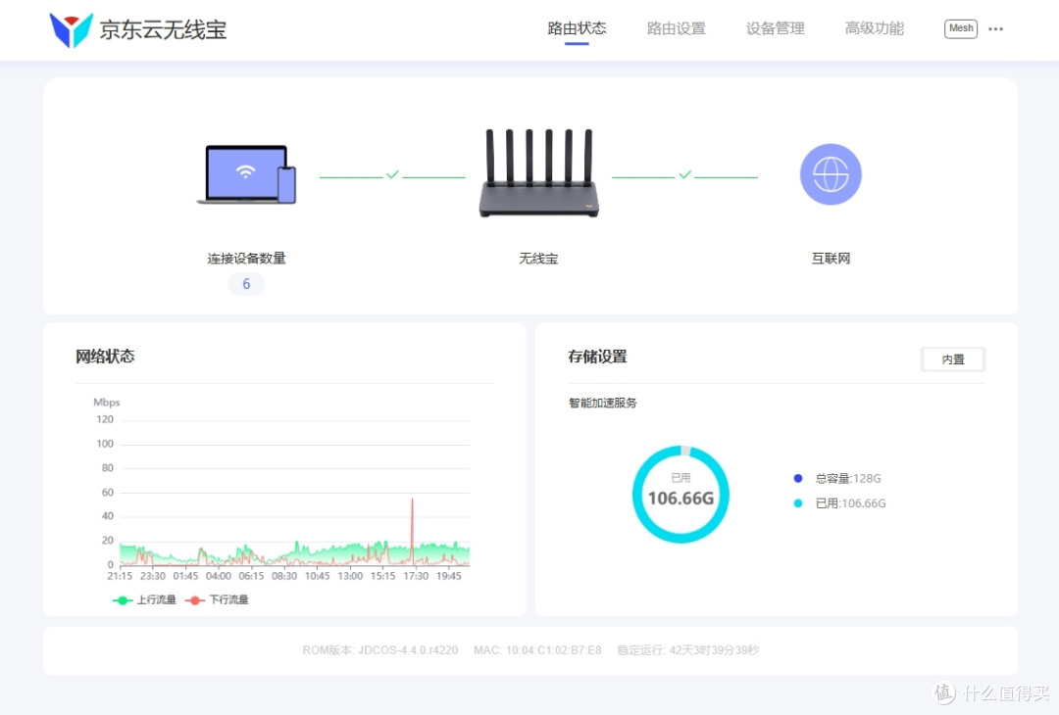Image resolution: width=1059 pixels, height=715 pixels.
Task: Click the checkmark between devices and router
Action: click(392, 174)
